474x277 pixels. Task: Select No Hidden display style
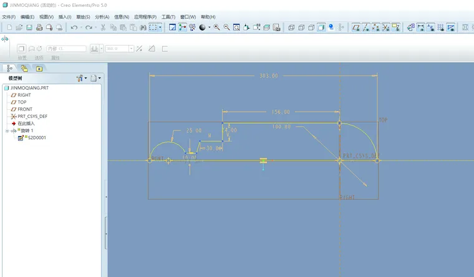pyautogui.click(x=311, y=27)
